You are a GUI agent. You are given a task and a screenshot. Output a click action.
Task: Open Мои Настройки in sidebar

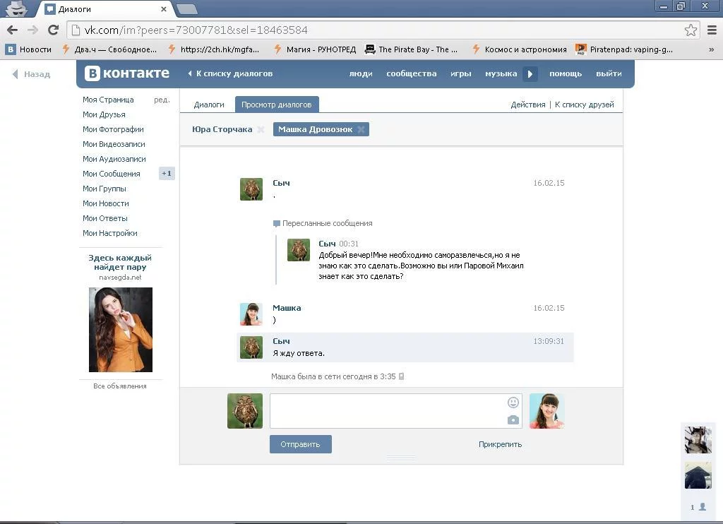(x=109, y=233)
